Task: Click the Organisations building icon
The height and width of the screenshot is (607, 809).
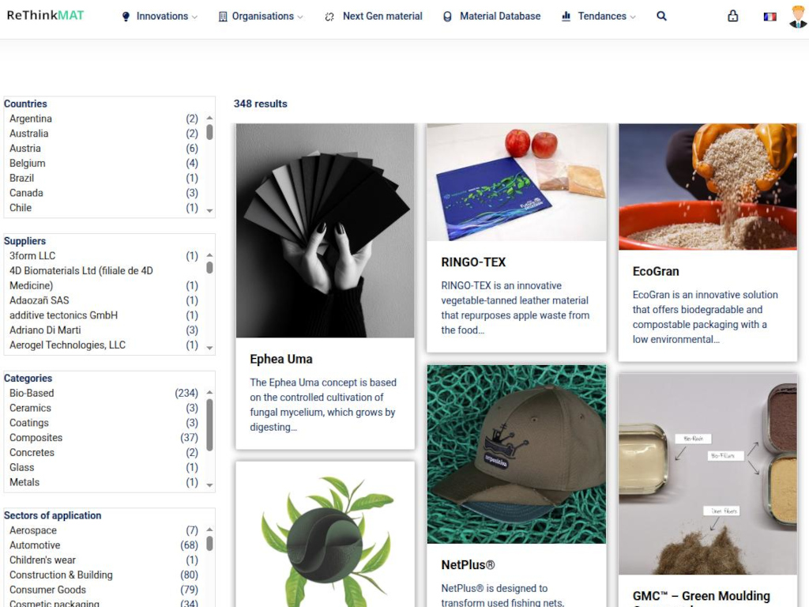Action: point(223,17)
